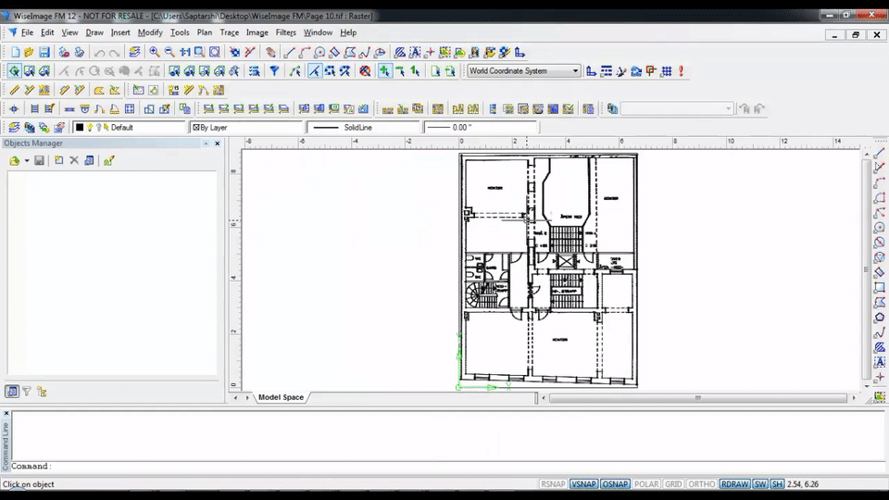Click the filter funnel icon in toolbar
The image size is (889, 500).
[x=274, y=71]
